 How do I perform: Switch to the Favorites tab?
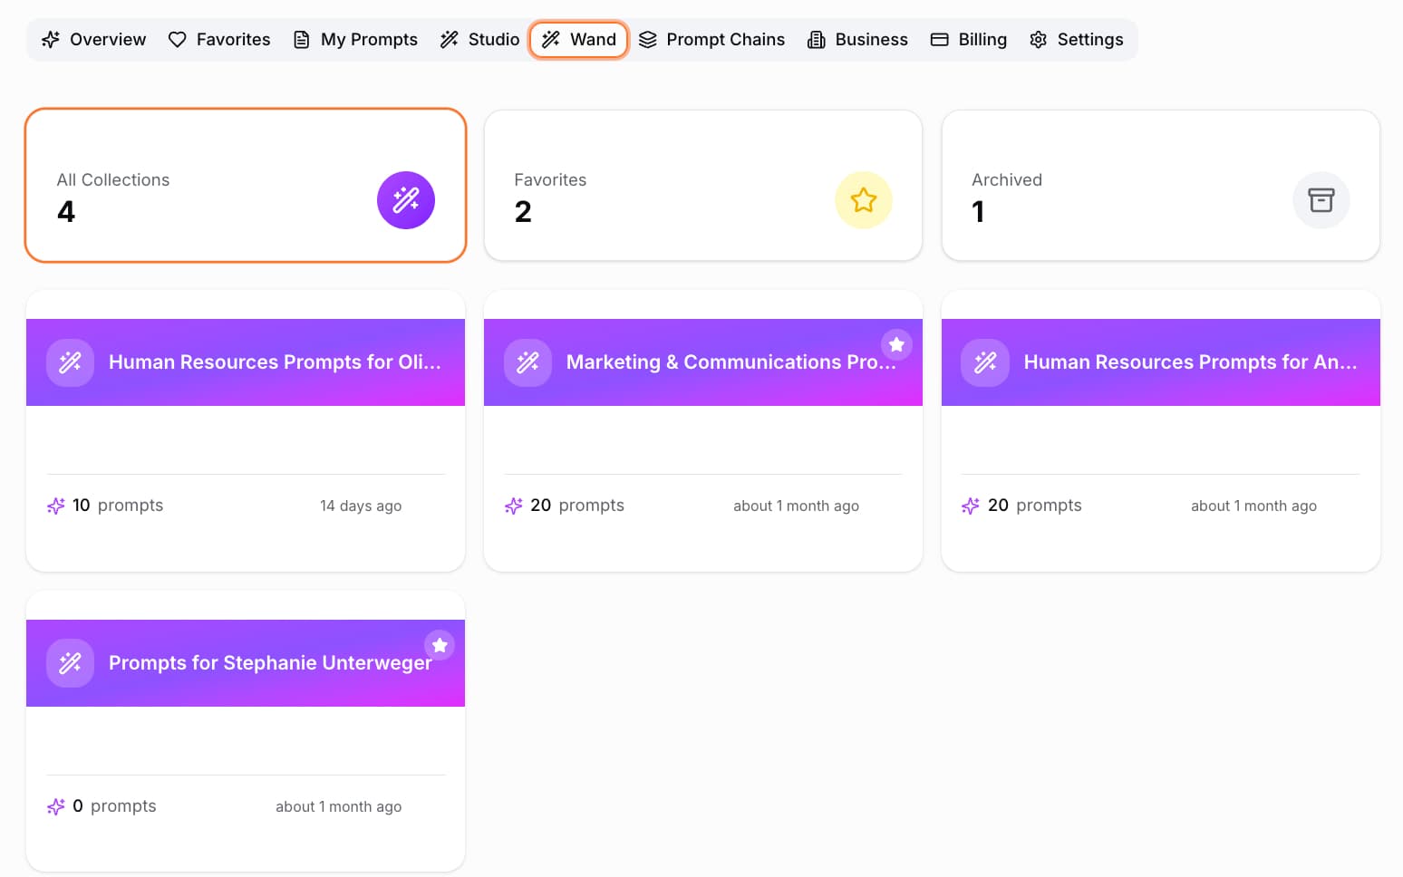pyautogui.click(x=220, y=40)
